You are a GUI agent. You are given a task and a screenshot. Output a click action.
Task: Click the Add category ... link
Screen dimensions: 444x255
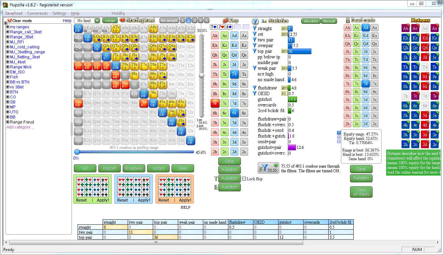(20, 127)
